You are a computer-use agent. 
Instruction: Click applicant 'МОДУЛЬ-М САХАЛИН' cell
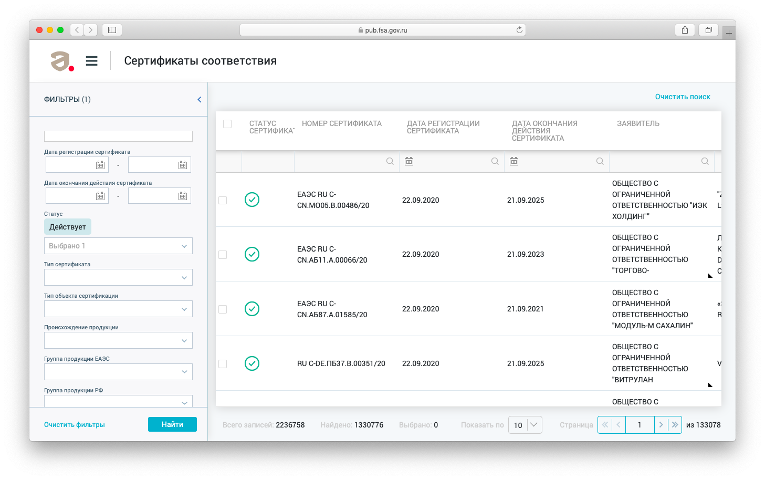(x=653, y=309)
